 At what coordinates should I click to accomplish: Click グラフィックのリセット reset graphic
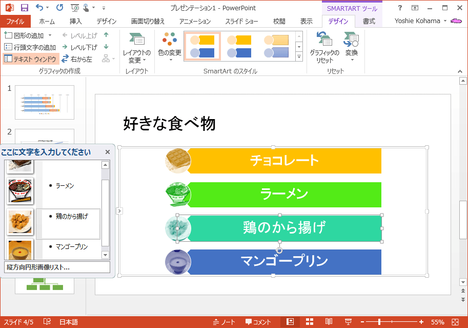point(324,47)
